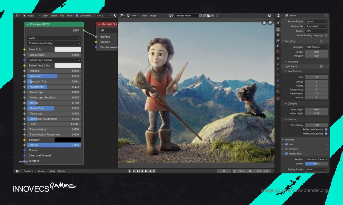Open the World properties tab icon
The image size is (343, 205).
pyautogui.click(x=278, y=52)
